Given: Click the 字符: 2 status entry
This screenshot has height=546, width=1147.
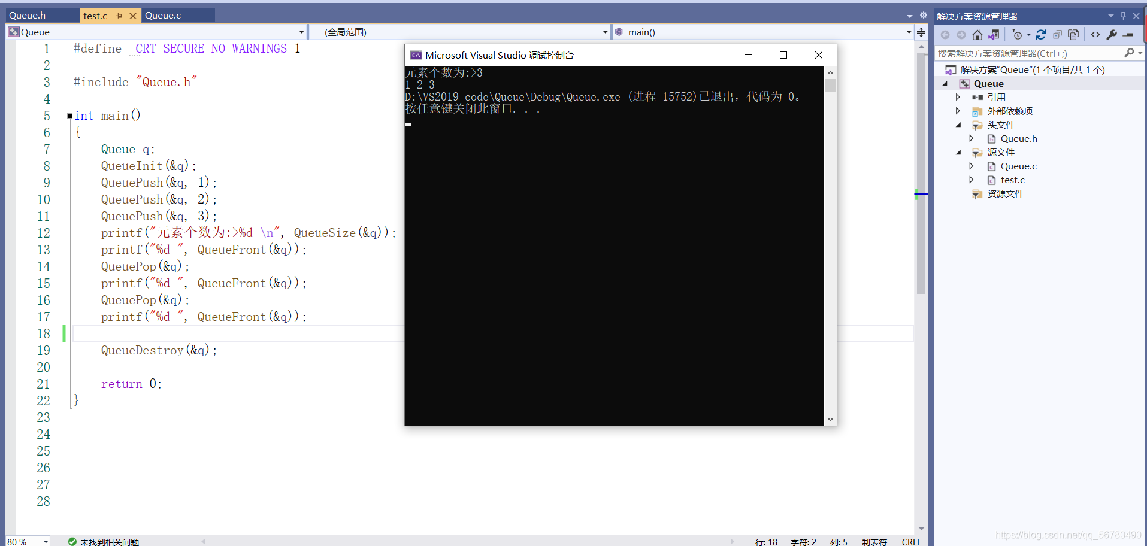Looking at the screenshot, I should [x=803, y=541].
